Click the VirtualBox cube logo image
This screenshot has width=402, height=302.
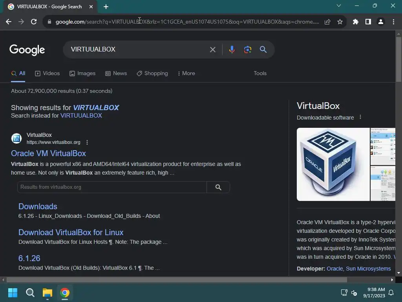coord(333,164)
